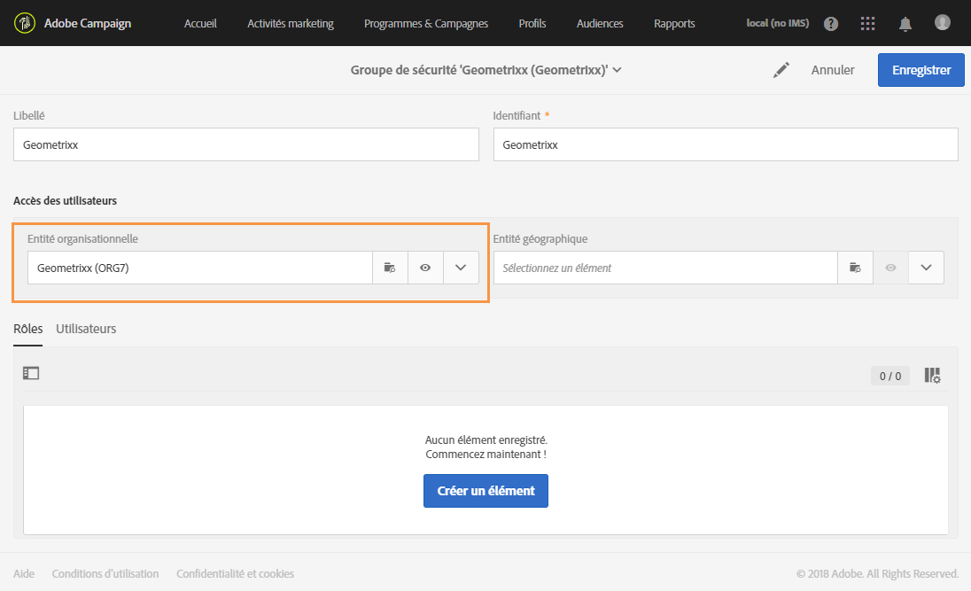Click the Geometrixx (ORG7) entity field
Screen dimensions: 971x591
pyautogui.click(x=200, y=268)
